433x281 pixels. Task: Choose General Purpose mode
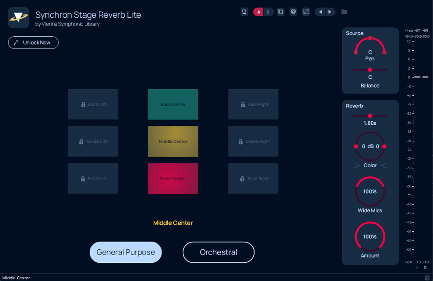pos(126,252)
